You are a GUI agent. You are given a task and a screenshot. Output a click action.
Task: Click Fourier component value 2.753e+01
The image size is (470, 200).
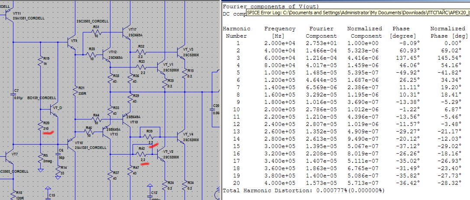point(321,43)
